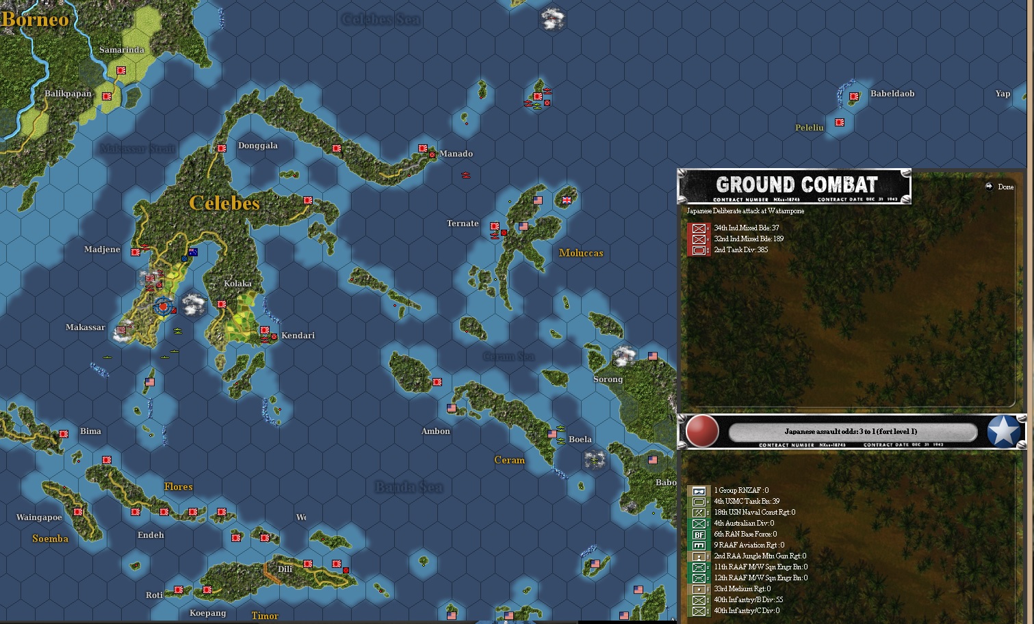Click the British flag northeast of Ternate
Viewport: 1034px width, 624px height.
point(567,200)
